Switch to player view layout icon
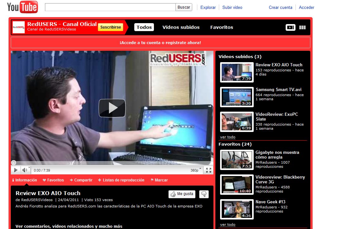 (x=290, y=27)
